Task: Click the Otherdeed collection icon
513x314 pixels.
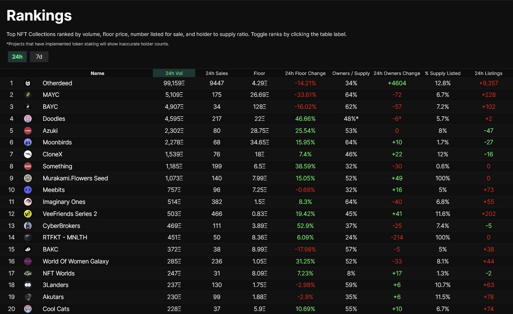Action: [x=28, y=83]
